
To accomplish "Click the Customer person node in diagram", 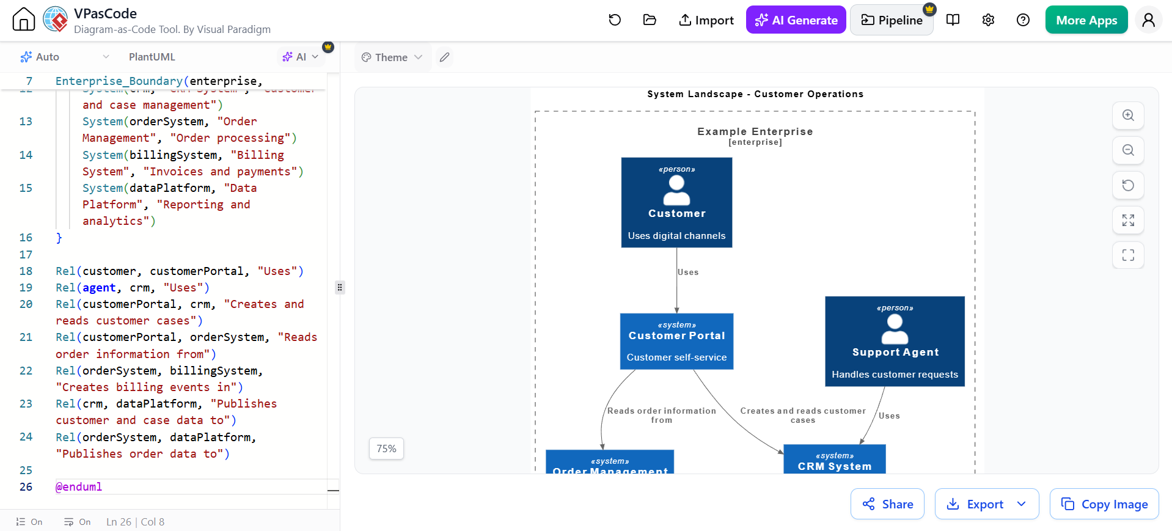I will (x=676, y=202).
